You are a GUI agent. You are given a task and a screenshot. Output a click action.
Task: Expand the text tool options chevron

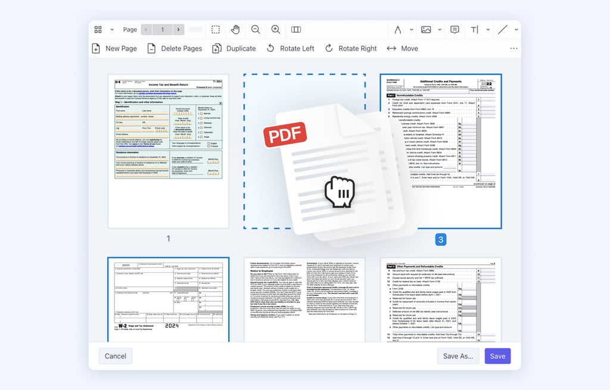tap(488, 30)
